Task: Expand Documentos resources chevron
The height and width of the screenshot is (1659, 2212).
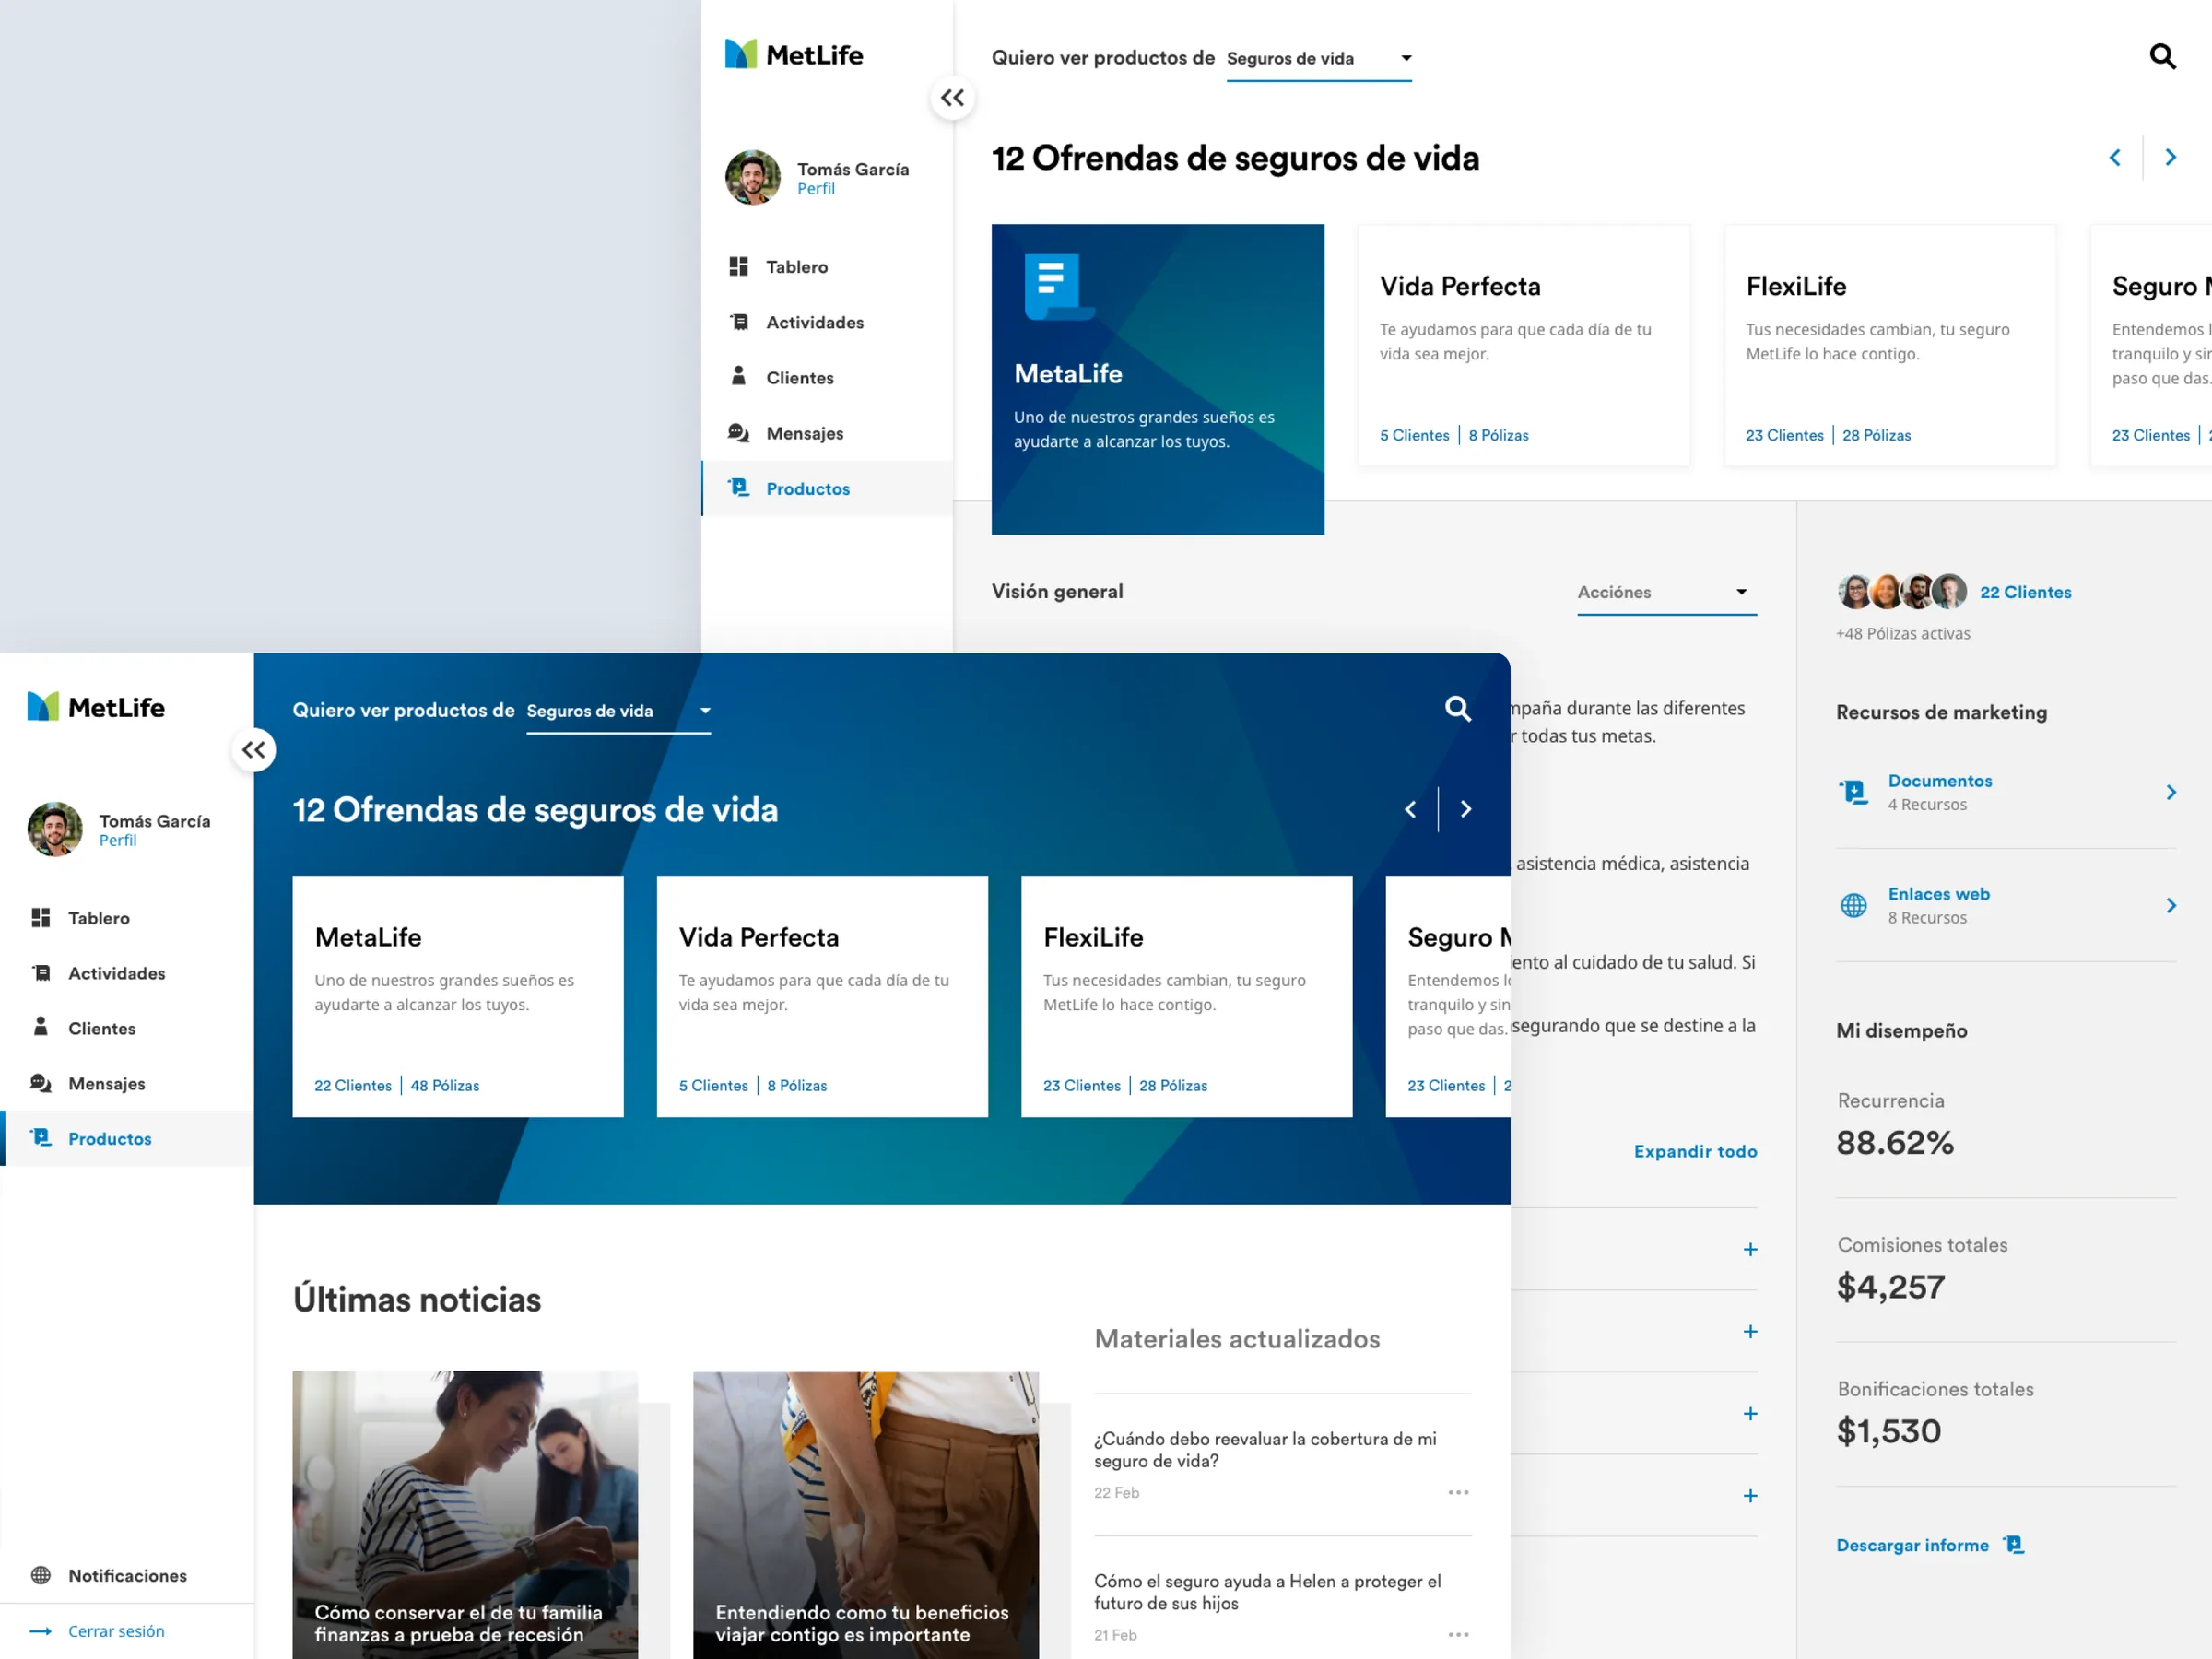Action: [x=2171, y=792]
